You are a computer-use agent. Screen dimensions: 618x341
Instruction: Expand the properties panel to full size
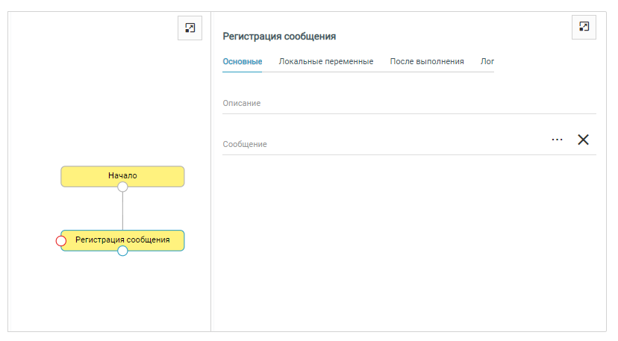584,27
